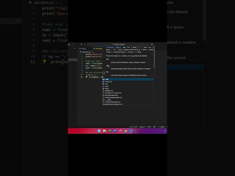Click the Ln 11, Col 19 status entry

pyautogui.click(x=134, y=127)
